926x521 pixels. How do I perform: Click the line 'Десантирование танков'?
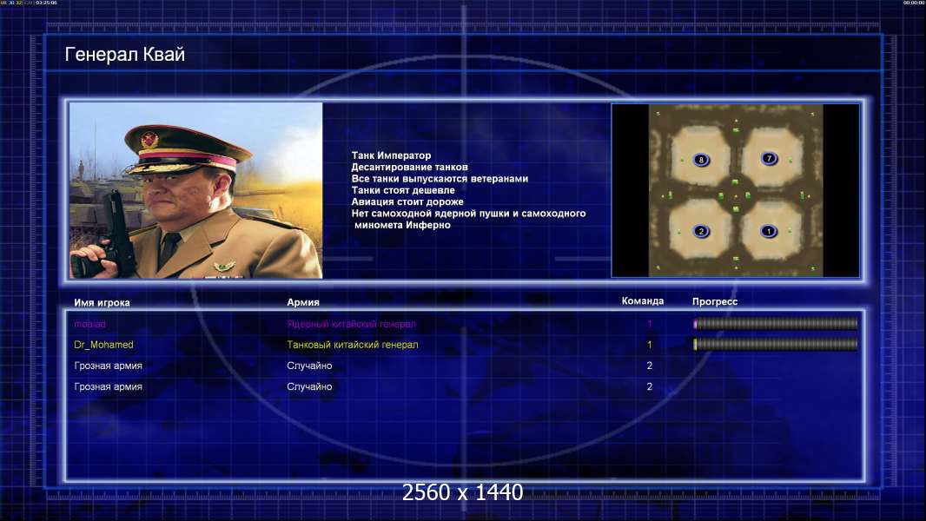pos(409,167)
